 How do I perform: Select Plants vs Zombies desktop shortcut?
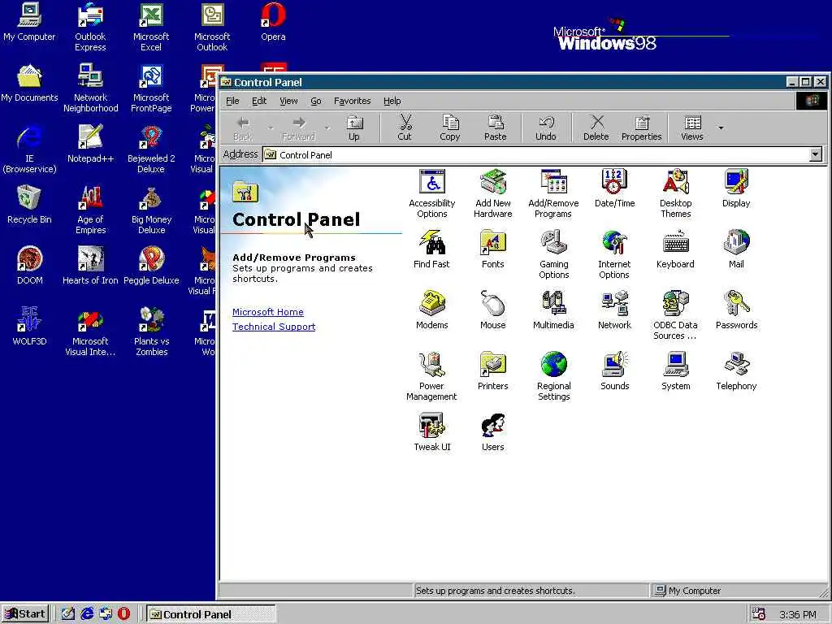point(151,331)
